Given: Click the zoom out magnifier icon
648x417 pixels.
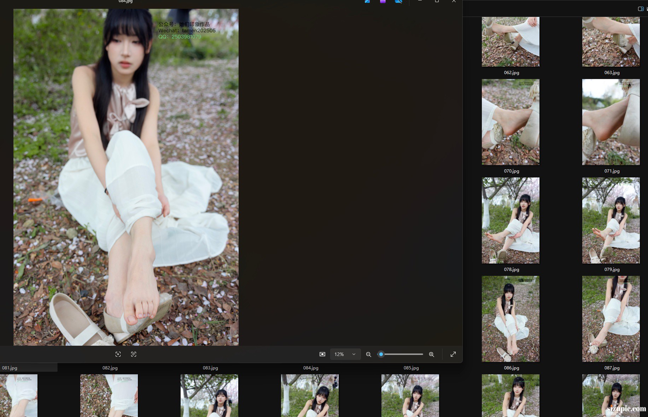Looking at the screenshot, I should click(x=368, y=354).
